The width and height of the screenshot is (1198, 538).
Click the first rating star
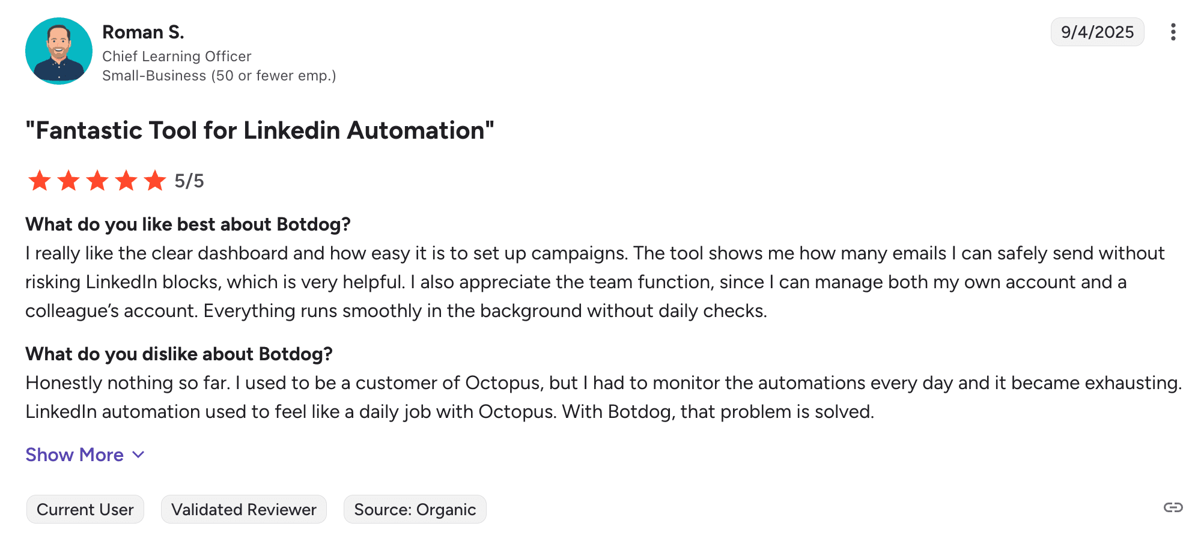tap(40, 181)
